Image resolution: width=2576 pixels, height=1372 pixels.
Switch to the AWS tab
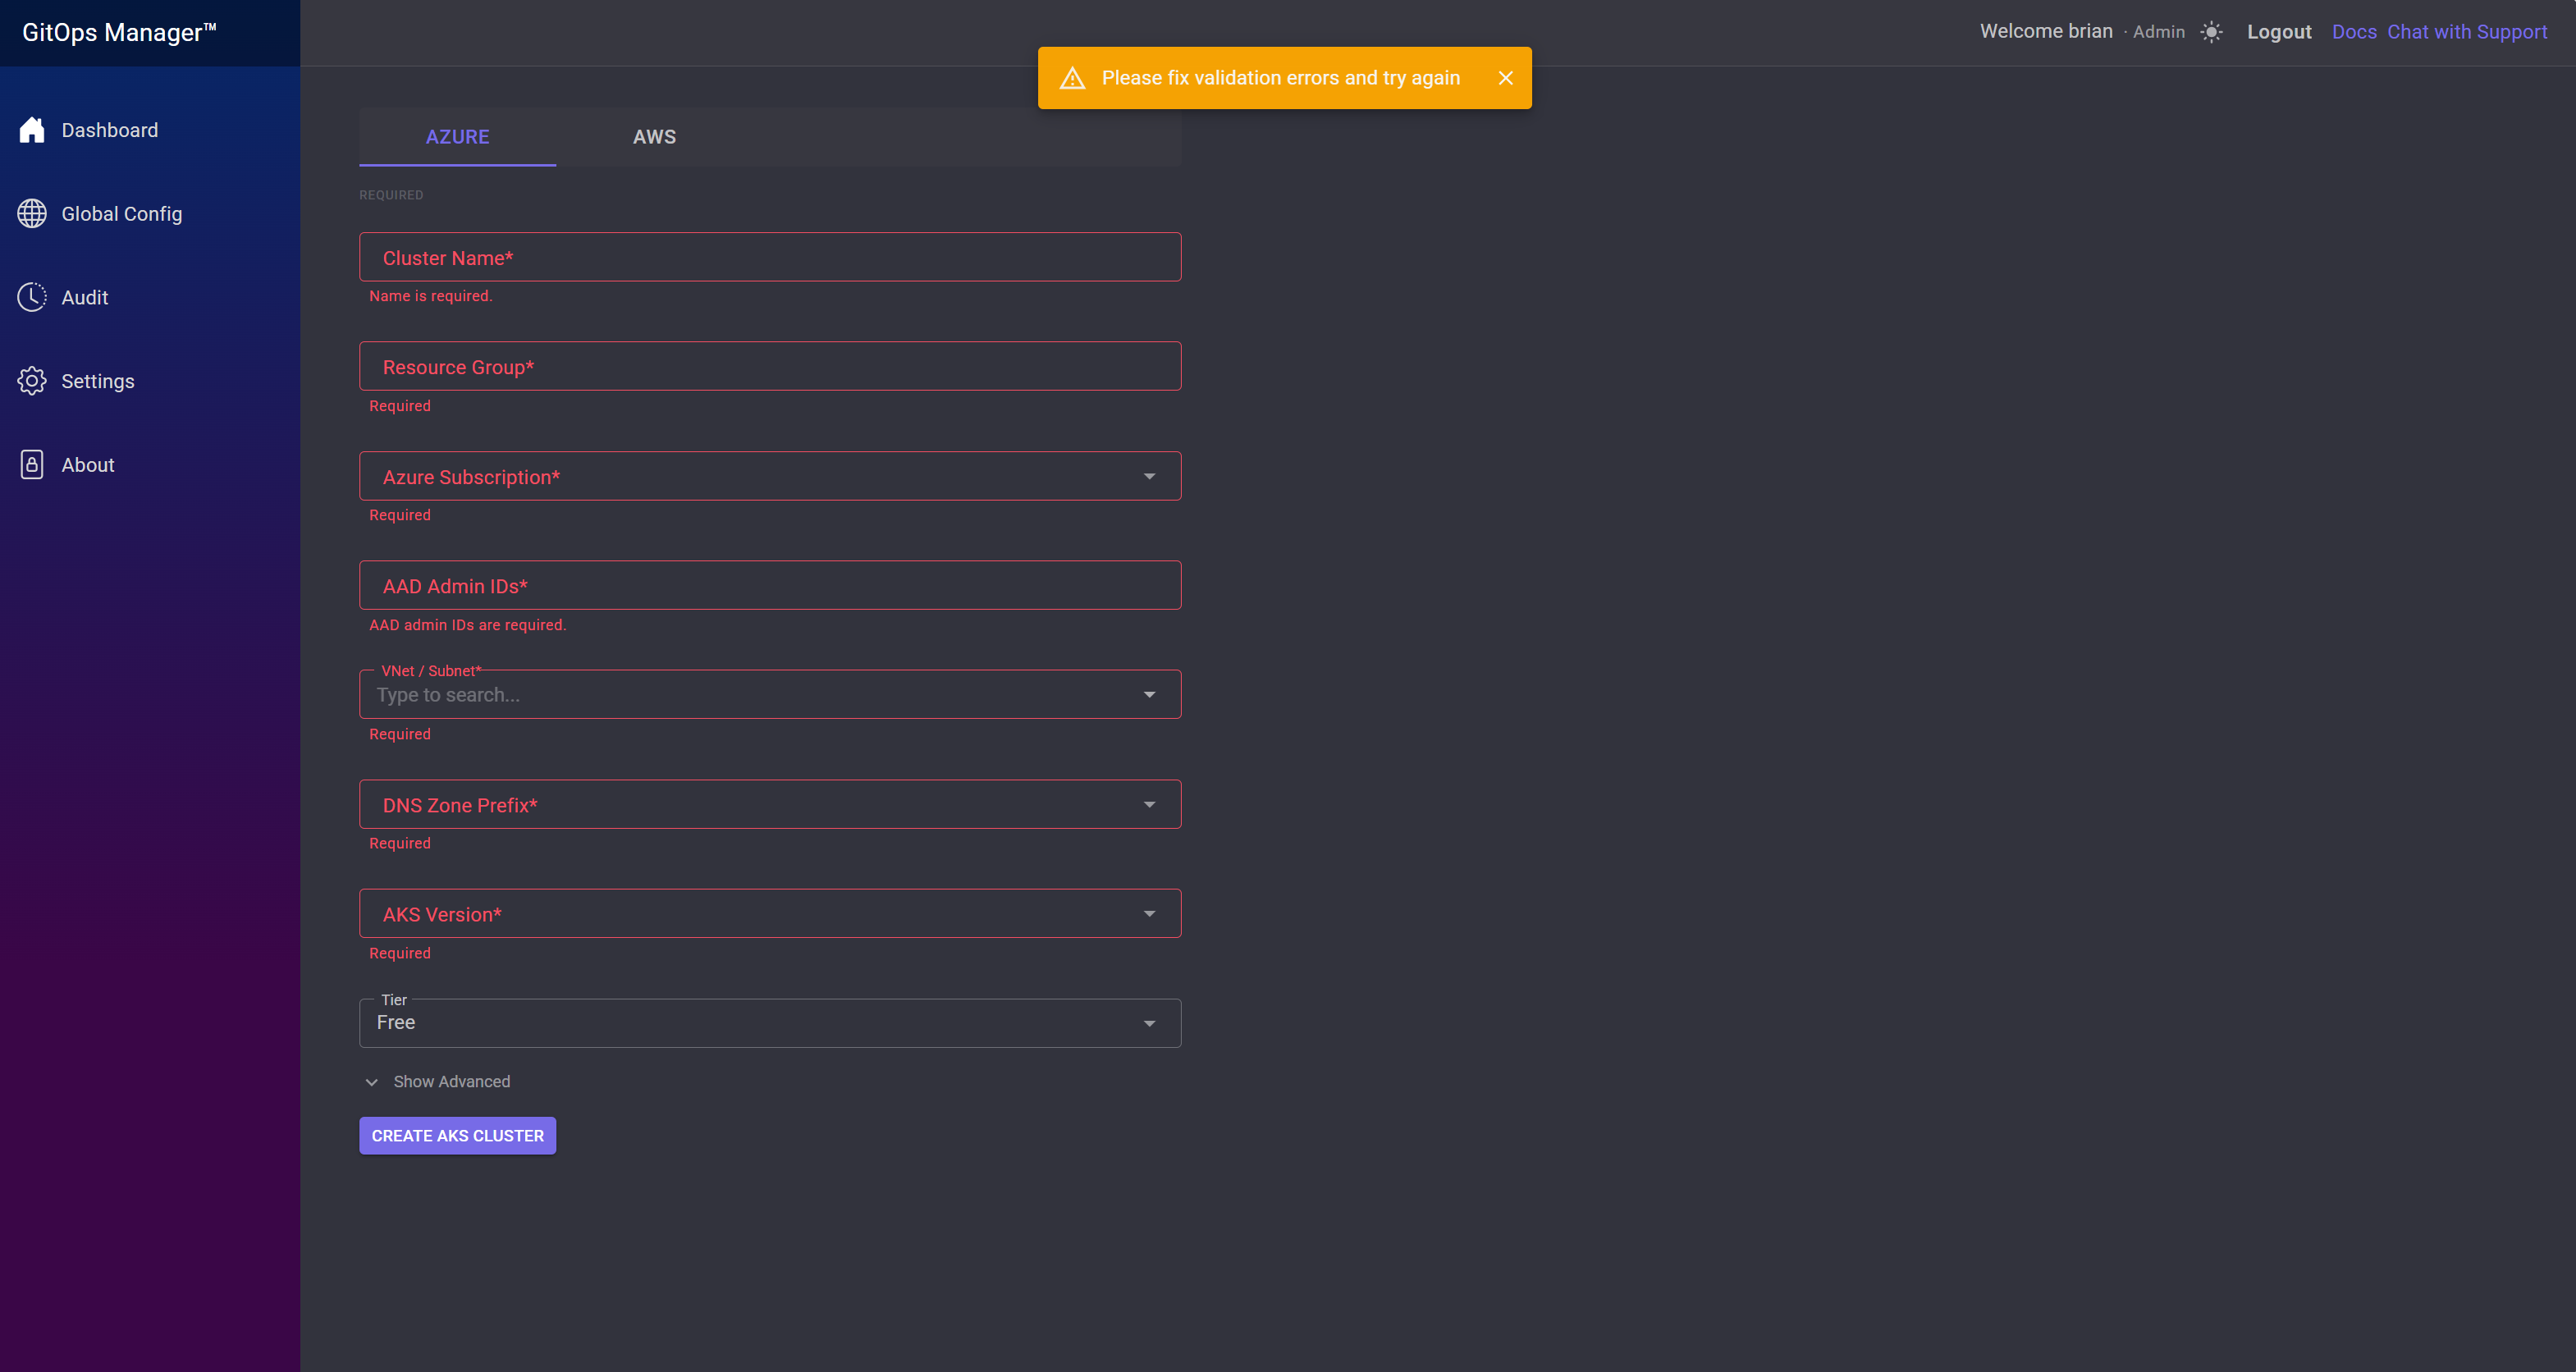point(654,137)
